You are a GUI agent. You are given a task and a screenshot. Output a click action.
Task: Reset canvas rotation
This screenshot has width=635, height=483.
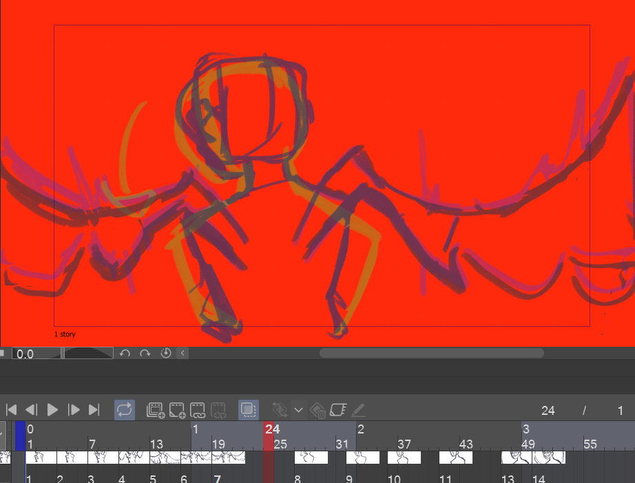pos(165,353)
